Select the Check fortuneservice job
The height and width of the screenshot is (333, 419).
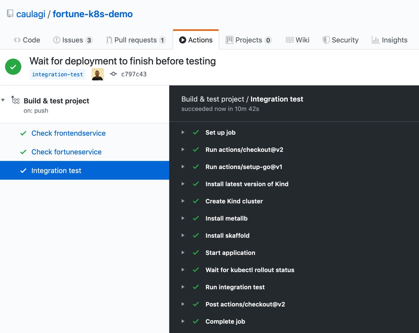pyautogui.click(x=66, y=152)
